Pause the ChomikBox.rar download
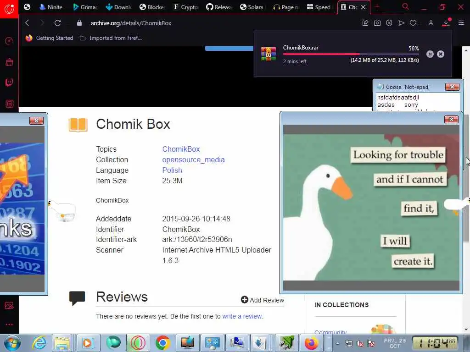The image size is (470, 352). tap(430, 54)
